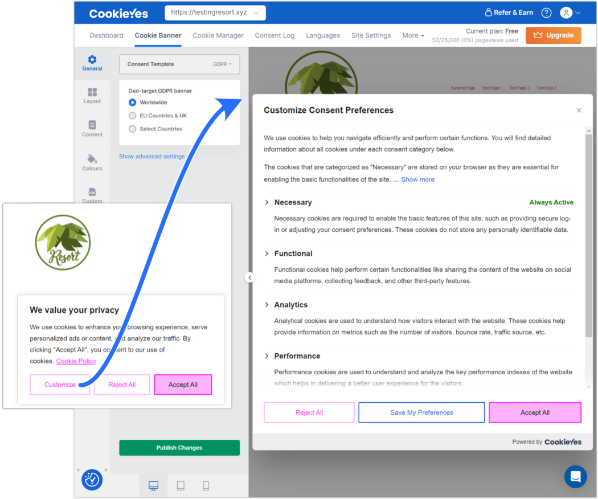The height and width of the screenshot is (499, 598).
Task: Click the preferences dialog vertical scrollbar
Action: click(588, 235)
